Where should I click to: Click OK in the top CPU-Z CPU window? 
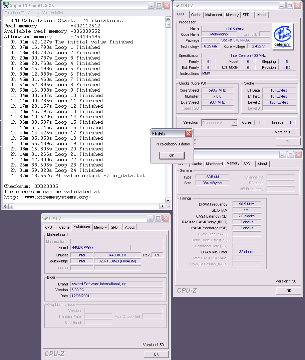(x=288, y=142)
